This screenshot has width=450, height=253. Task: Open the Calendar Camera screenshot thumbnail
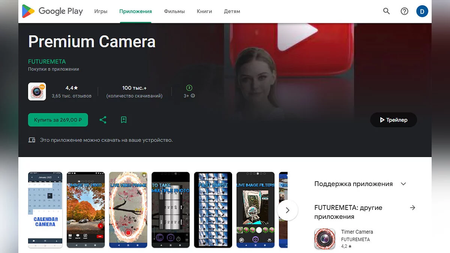45,210
